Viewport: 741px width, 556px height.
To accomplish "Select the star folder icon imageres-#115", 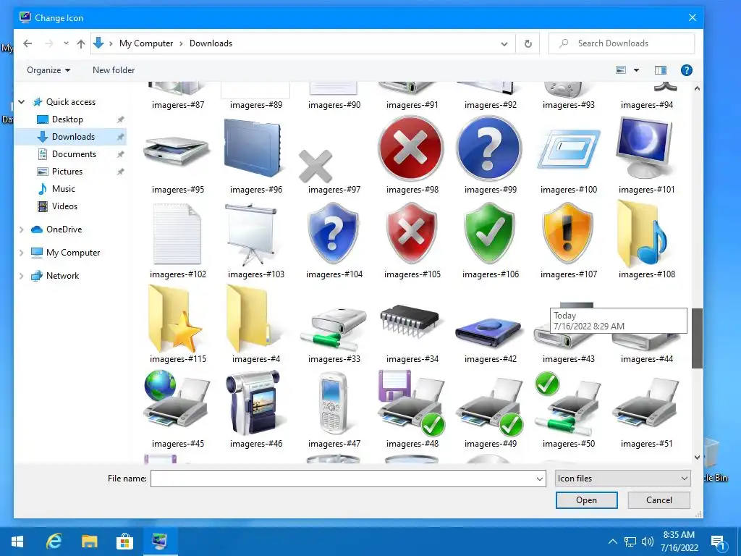I will 175,319.
